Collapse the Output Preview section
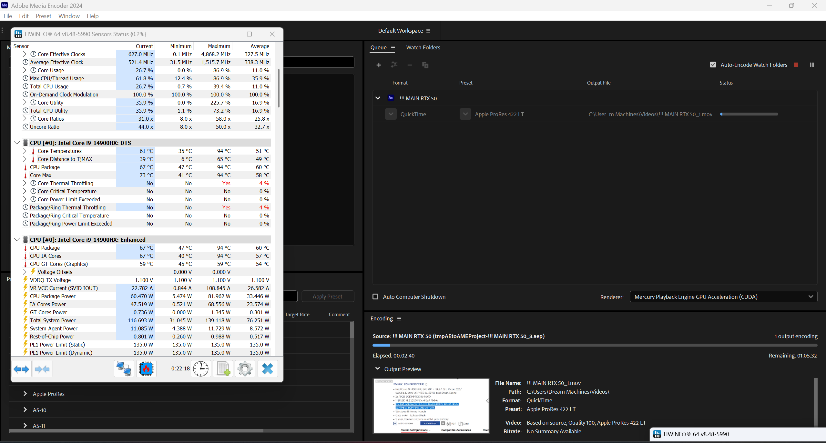This screenshot has height=443, width=826. (377, 368)
